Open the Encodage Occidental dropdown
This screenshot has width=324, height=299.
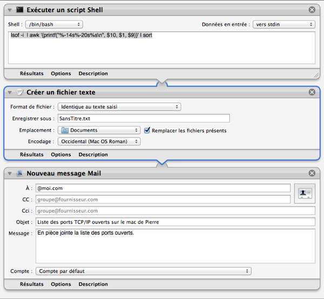click(99, 141)
